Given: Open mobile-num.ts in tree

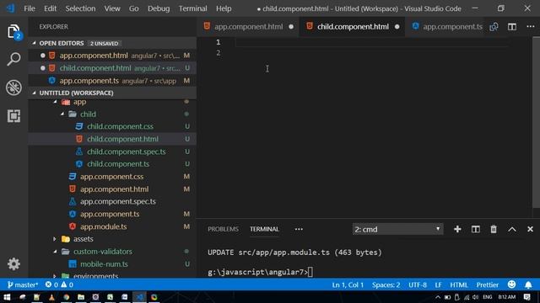Looking at the screenshot, I should [104, 264].
